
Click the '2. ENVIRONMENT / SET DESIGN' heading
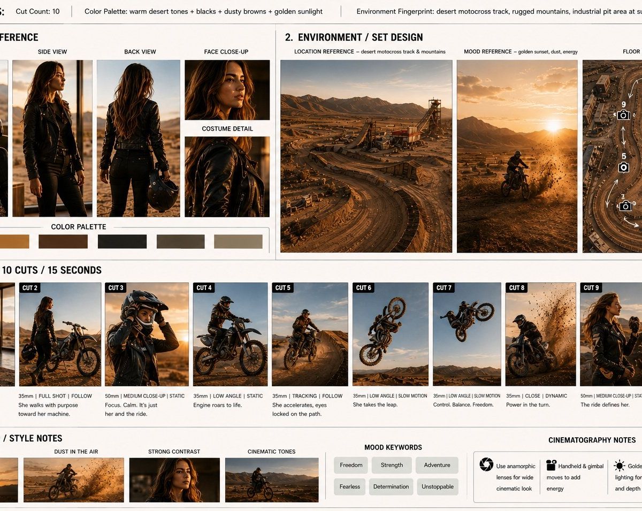(x=354, y=37)
